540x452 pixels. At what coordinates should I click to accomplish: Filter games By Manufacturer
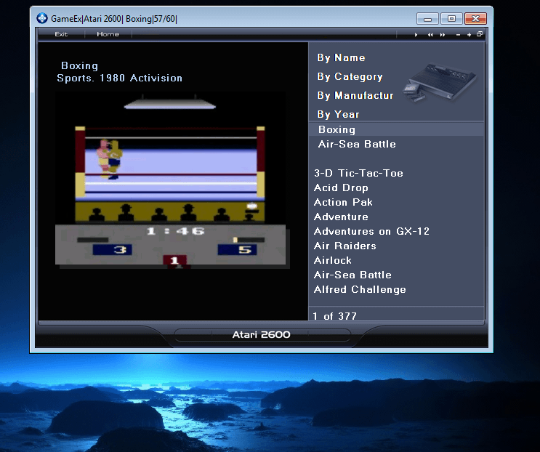[355, 96]
